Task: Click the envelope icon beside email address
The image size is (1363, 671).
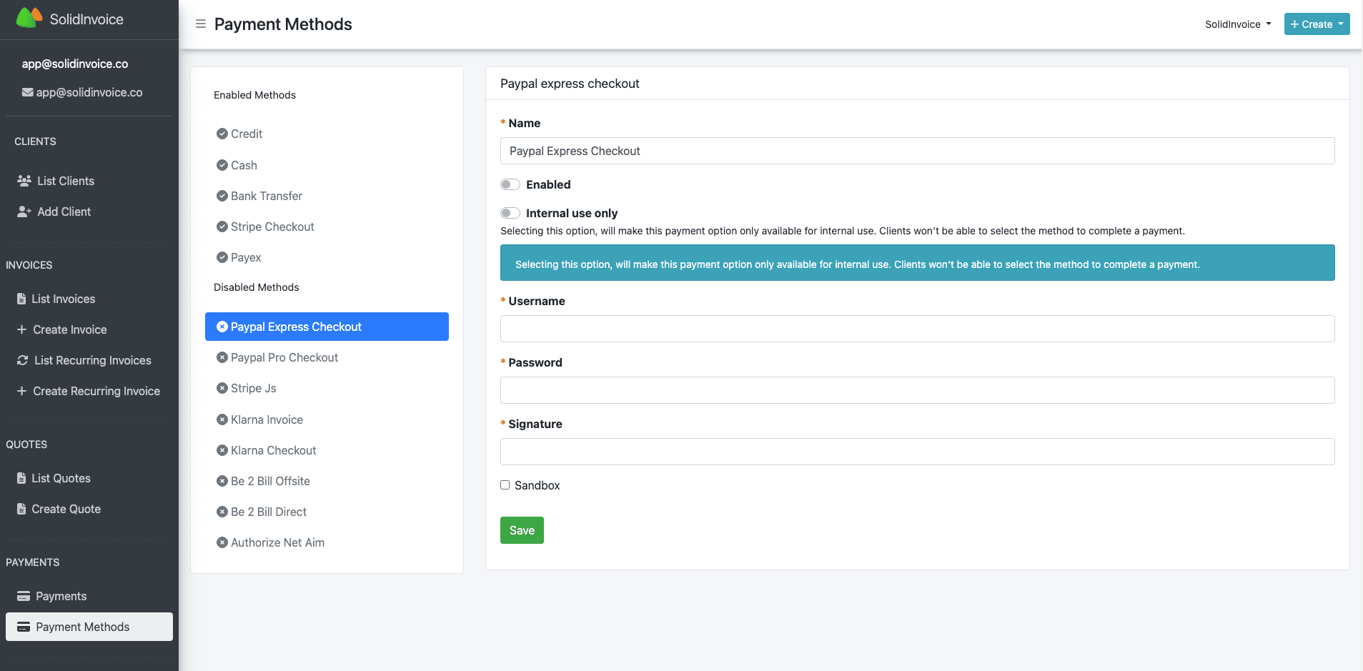Action: [x=28, y=92]
